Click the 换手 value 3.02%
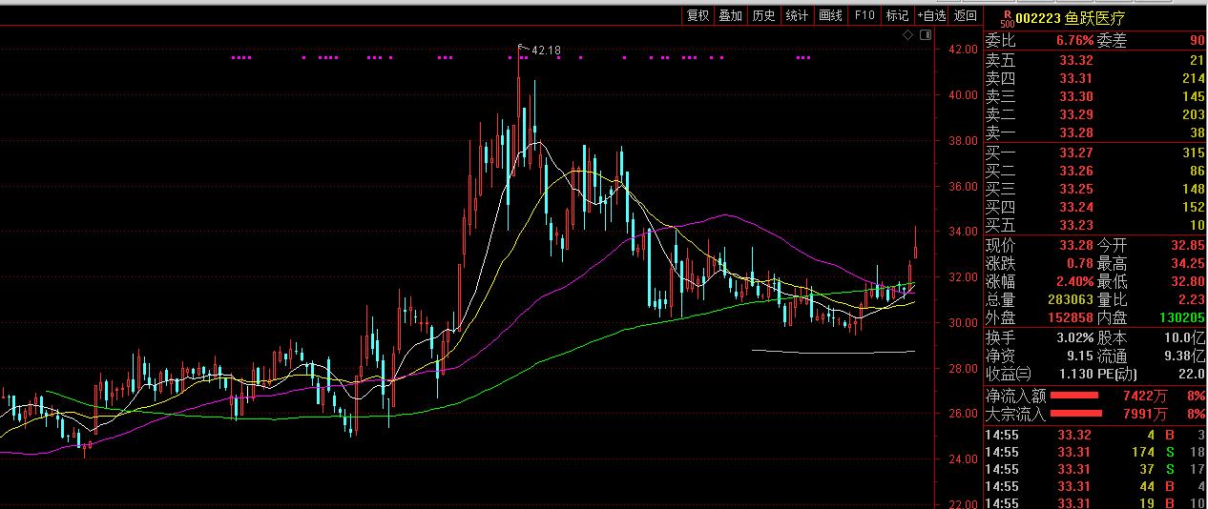Screen dimensions: 1208x509 pos(1074,337)
